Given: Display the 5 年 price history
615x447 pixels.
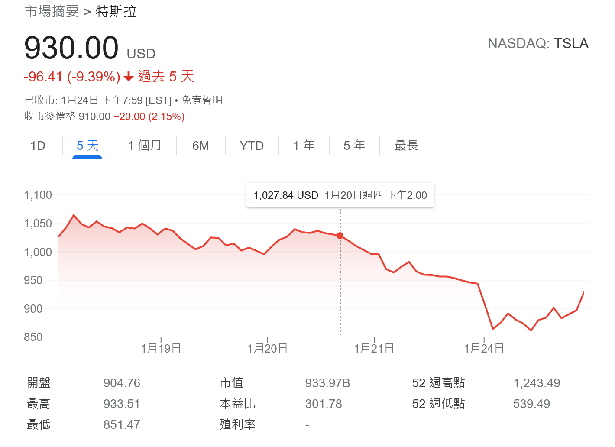Looking at the screenshot, I should coord(354,146).
